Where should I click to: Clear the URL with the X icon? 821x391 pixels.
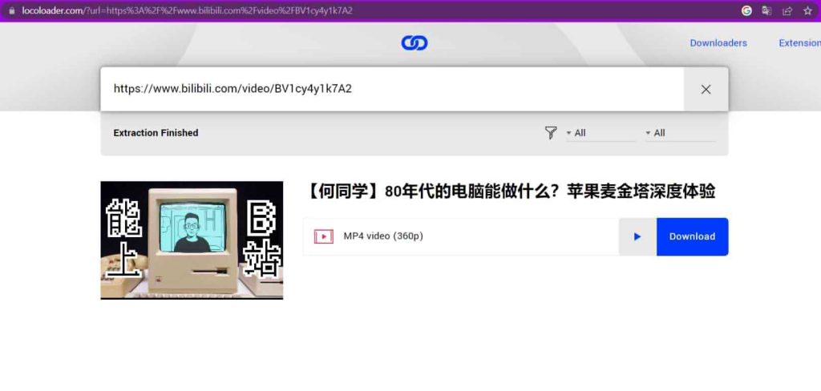coord(706,89)
